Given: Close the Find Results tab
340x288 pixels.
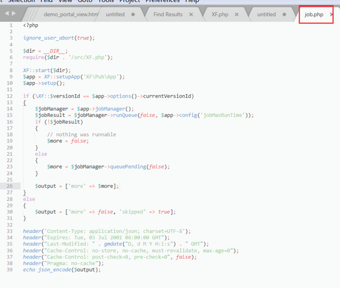Looking at the screenshot, I should coord(191,14).
